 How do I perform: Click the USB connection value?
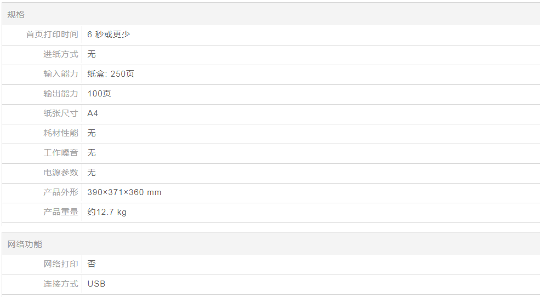click(96, 284)
